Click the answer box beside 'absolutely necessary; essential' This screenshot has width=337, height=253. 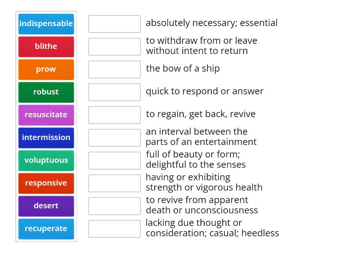pos(114,24)
